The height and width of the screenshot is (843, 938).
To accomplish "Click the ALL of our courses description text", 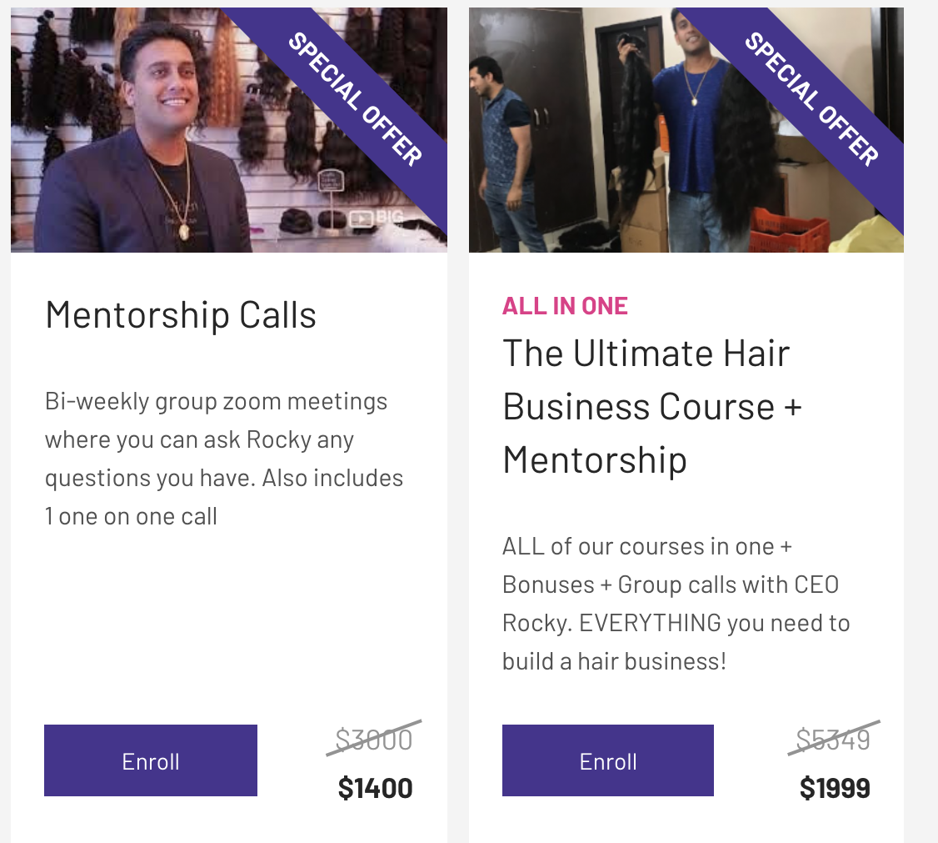I will [x=676, y=604].
